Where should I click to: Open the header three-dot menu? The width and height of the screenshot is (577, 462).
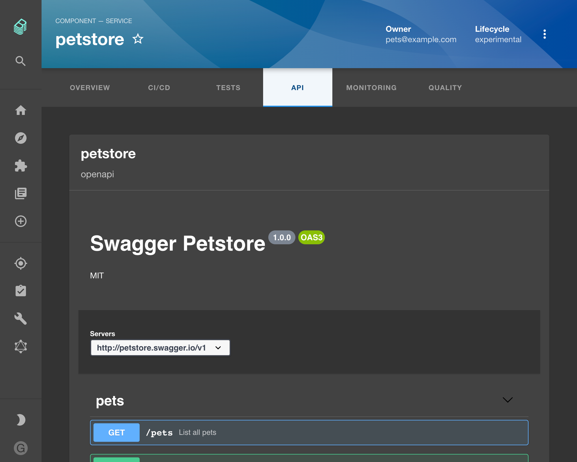pos(545,34)
